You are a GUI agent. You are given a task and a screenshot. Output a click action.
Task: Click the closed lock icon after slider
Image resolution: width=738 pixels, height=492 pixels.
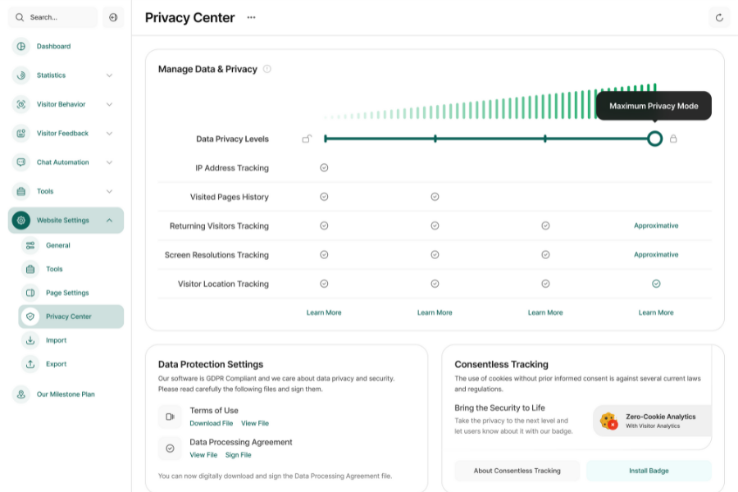coord(673,139)
